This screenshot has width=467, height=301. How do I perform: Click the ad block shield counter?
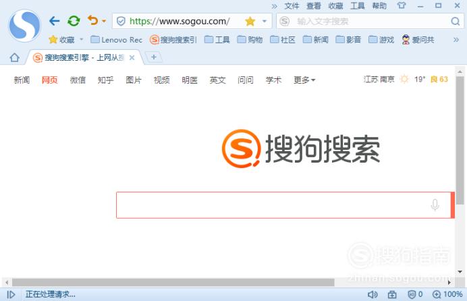click(x=415, y=294)
